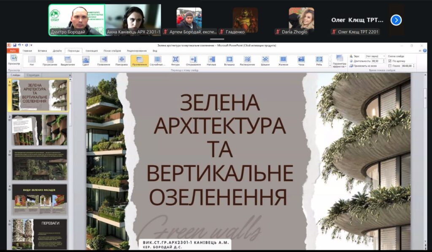This screenshot has width=432, height=252.
Task: Pick the Фигура transition effect
Action: [x=175, y=61]
